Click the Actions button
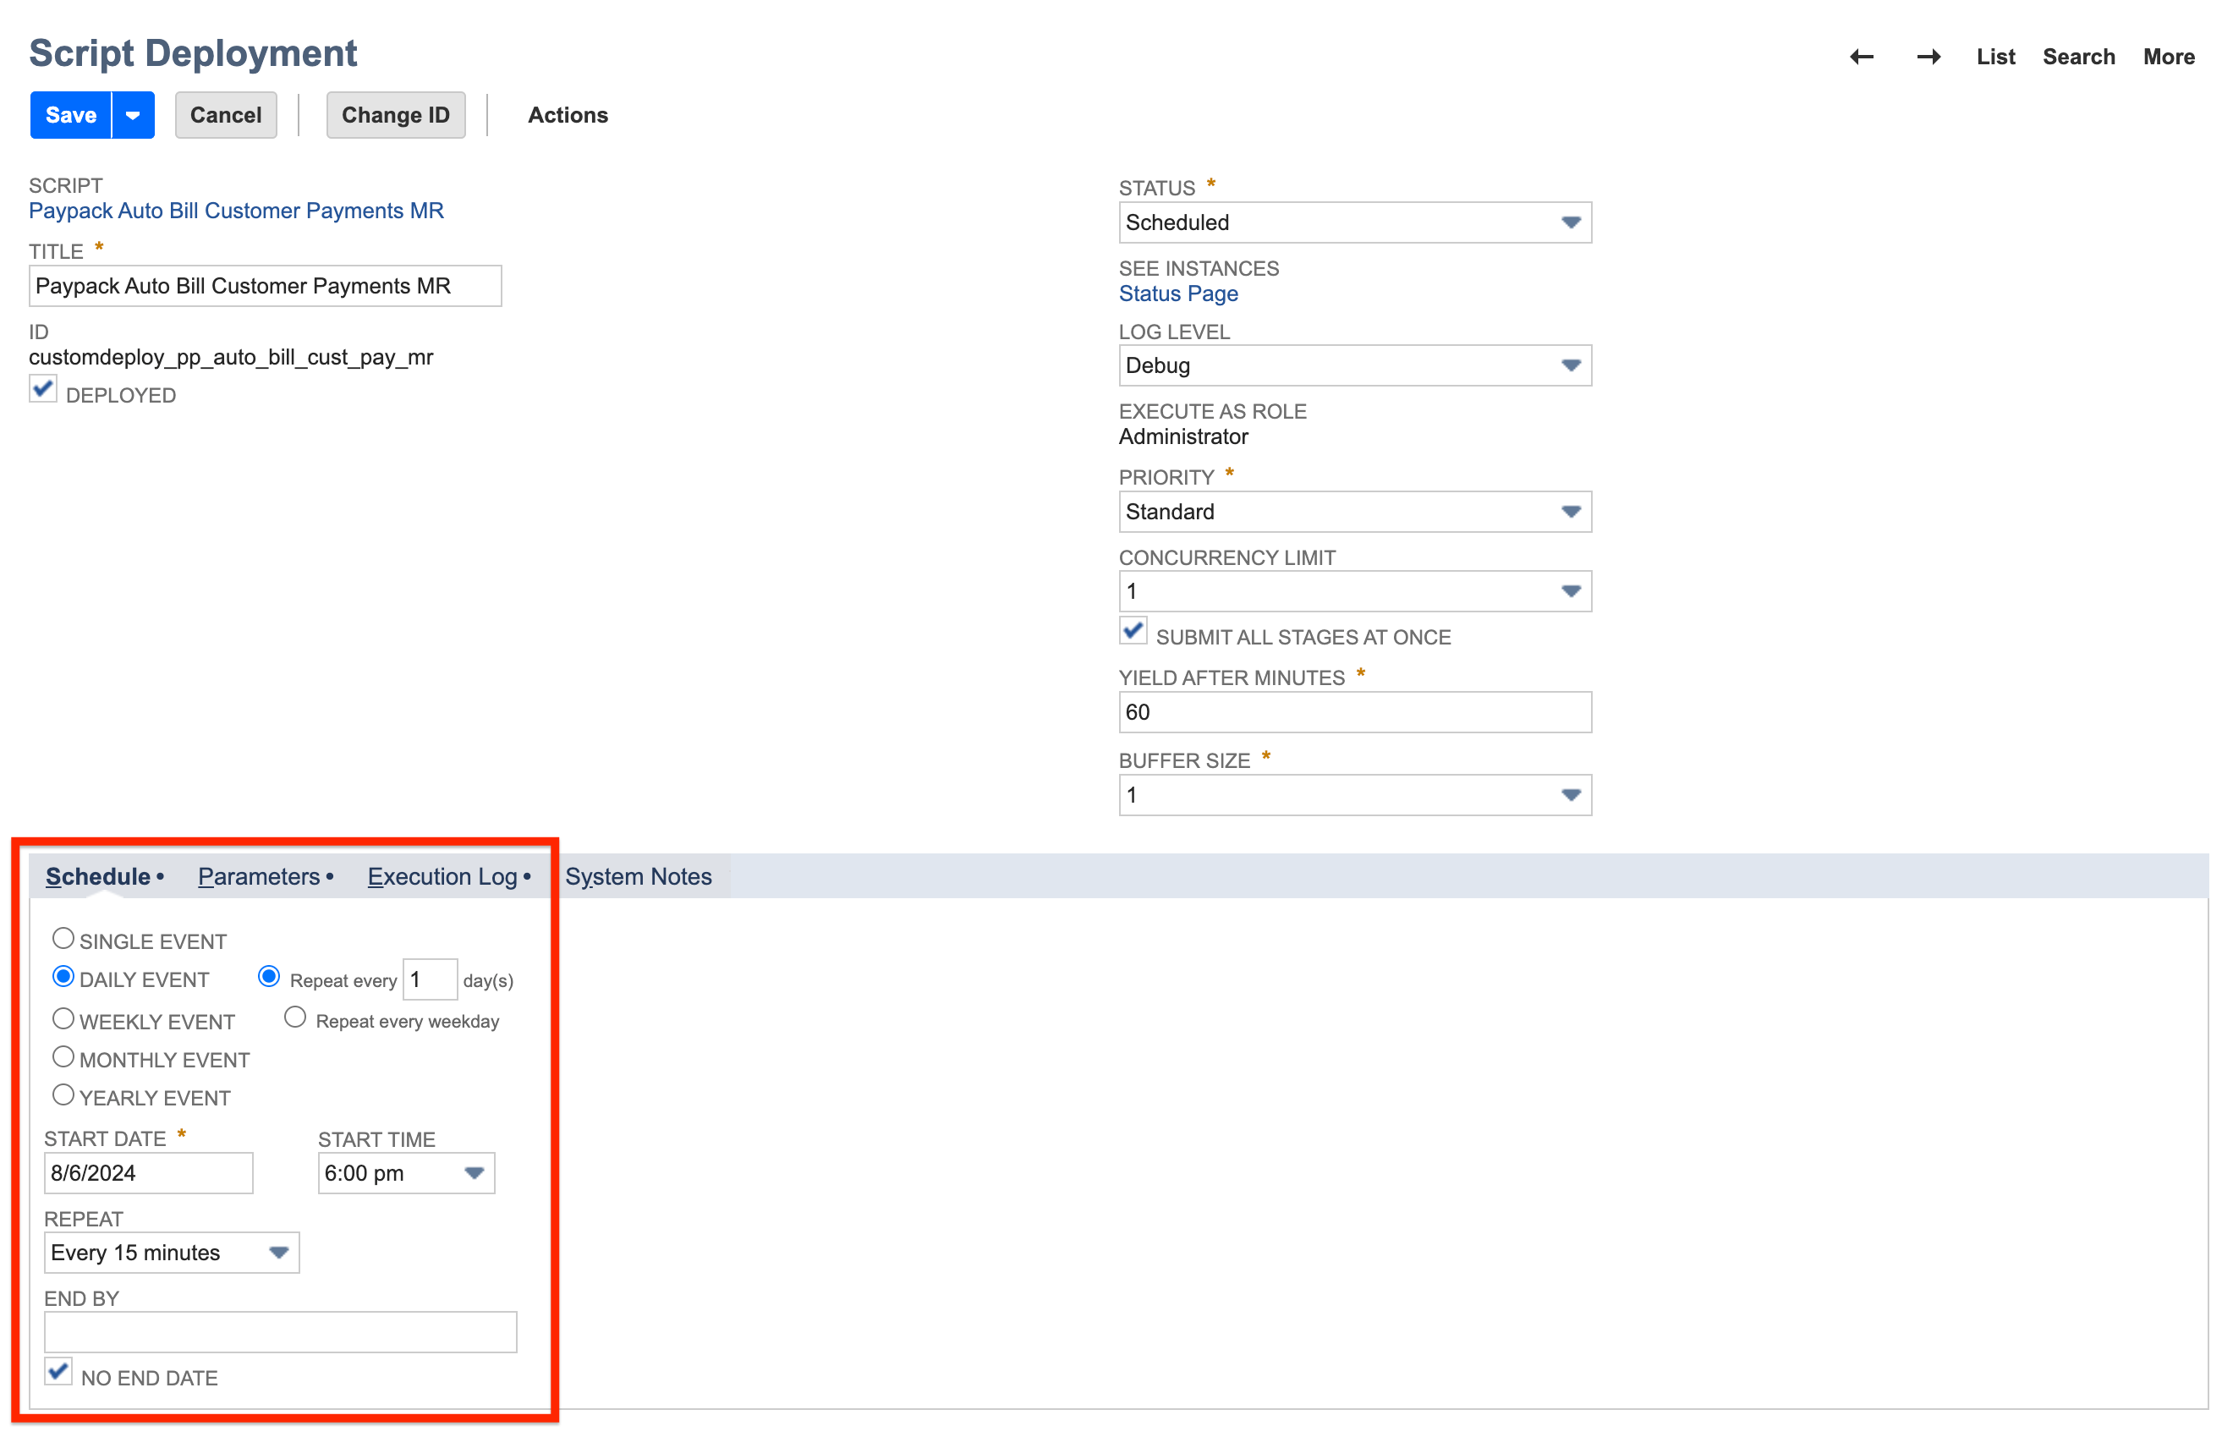Screen dimensions: 2233x1448 pos(568,114)
